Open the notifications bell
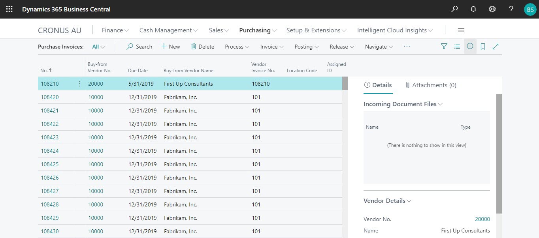This screenshot has height=238, width=539. [473, 9]
